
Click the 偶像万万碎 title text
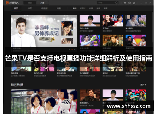tap(130, 48)
